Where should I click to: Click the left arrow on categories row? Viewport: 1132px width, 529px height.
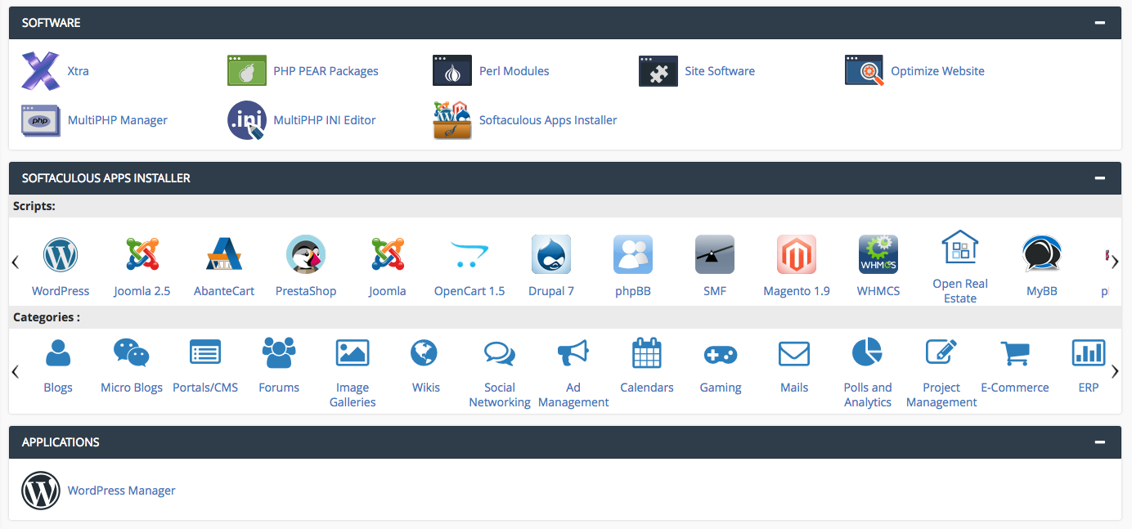(15, 371)
